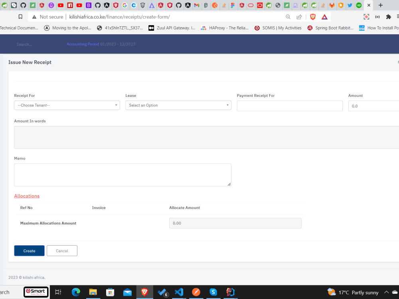Open the Lease Select an Option dropdown

(x=178, y=105)
